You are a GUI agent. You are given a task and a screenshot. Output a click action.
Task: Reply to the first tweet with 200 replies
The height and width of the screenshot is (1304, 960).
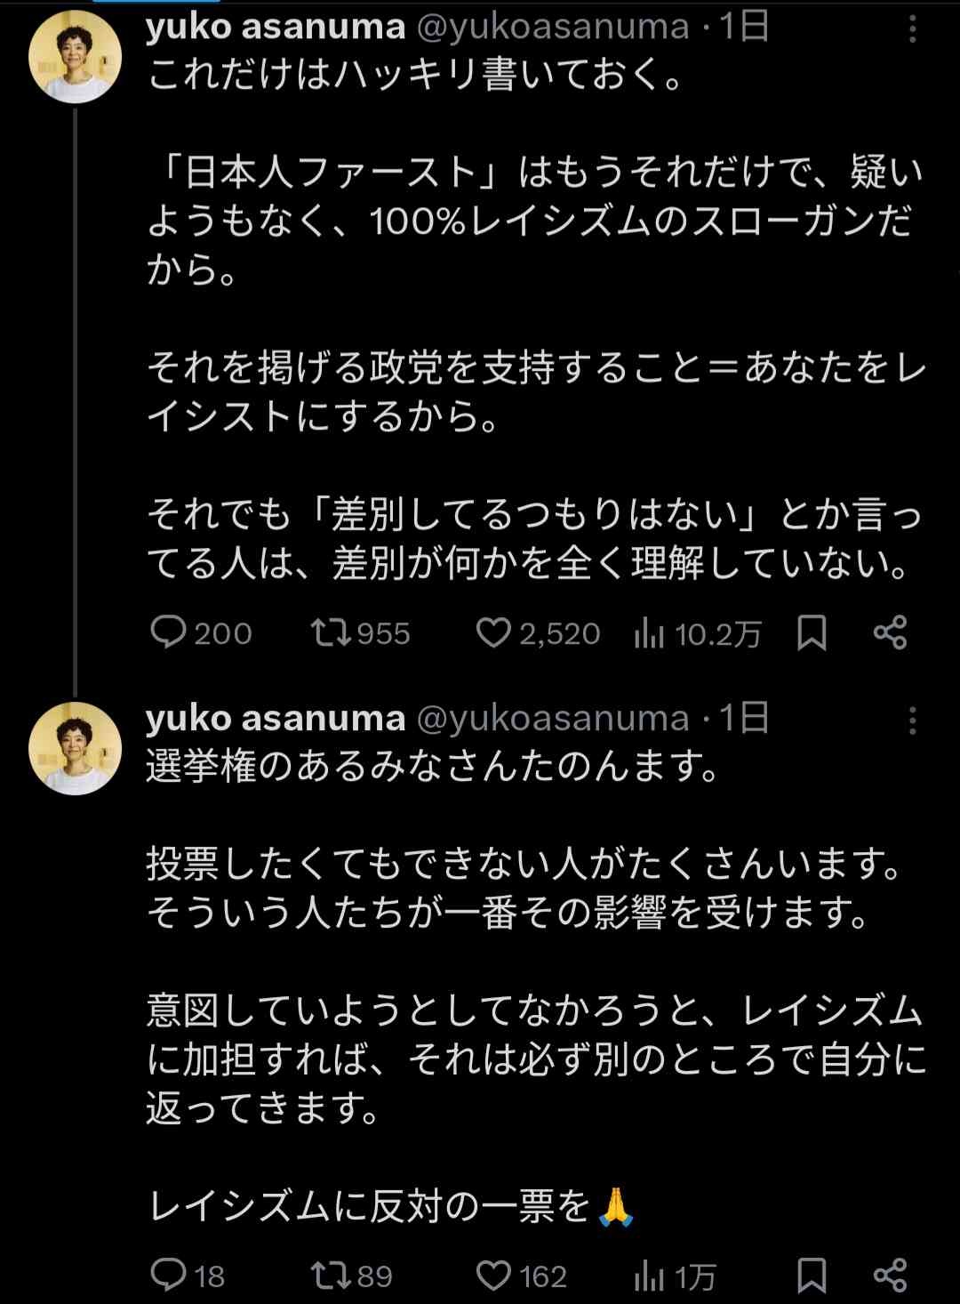click(168, 632)
